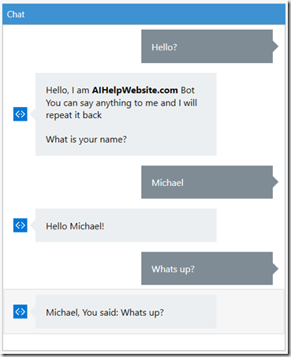Click bot avatar icon next to Hello Michael!
Image resolution: width=291 pixels, height=357 pixels.
click(x=21, y=225)
